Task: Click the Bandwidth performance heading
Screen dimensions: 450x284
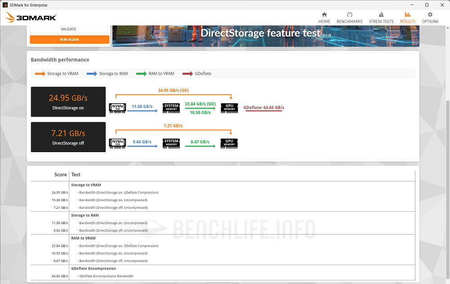Action: (x=60, y=60)
